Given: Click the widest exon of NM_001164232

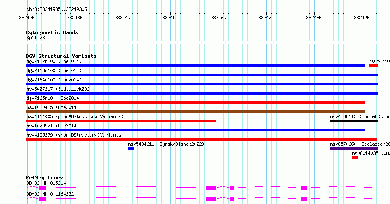Looking at the screenshot, I should [x=211, y=199].
